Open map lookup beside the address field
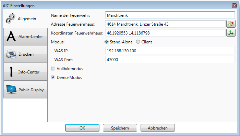Screen dimensions: 240x136 click(231, 24)
